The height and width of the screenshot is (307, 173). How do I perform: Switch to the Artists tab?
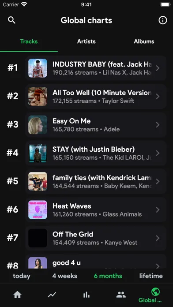pos(86,41)
